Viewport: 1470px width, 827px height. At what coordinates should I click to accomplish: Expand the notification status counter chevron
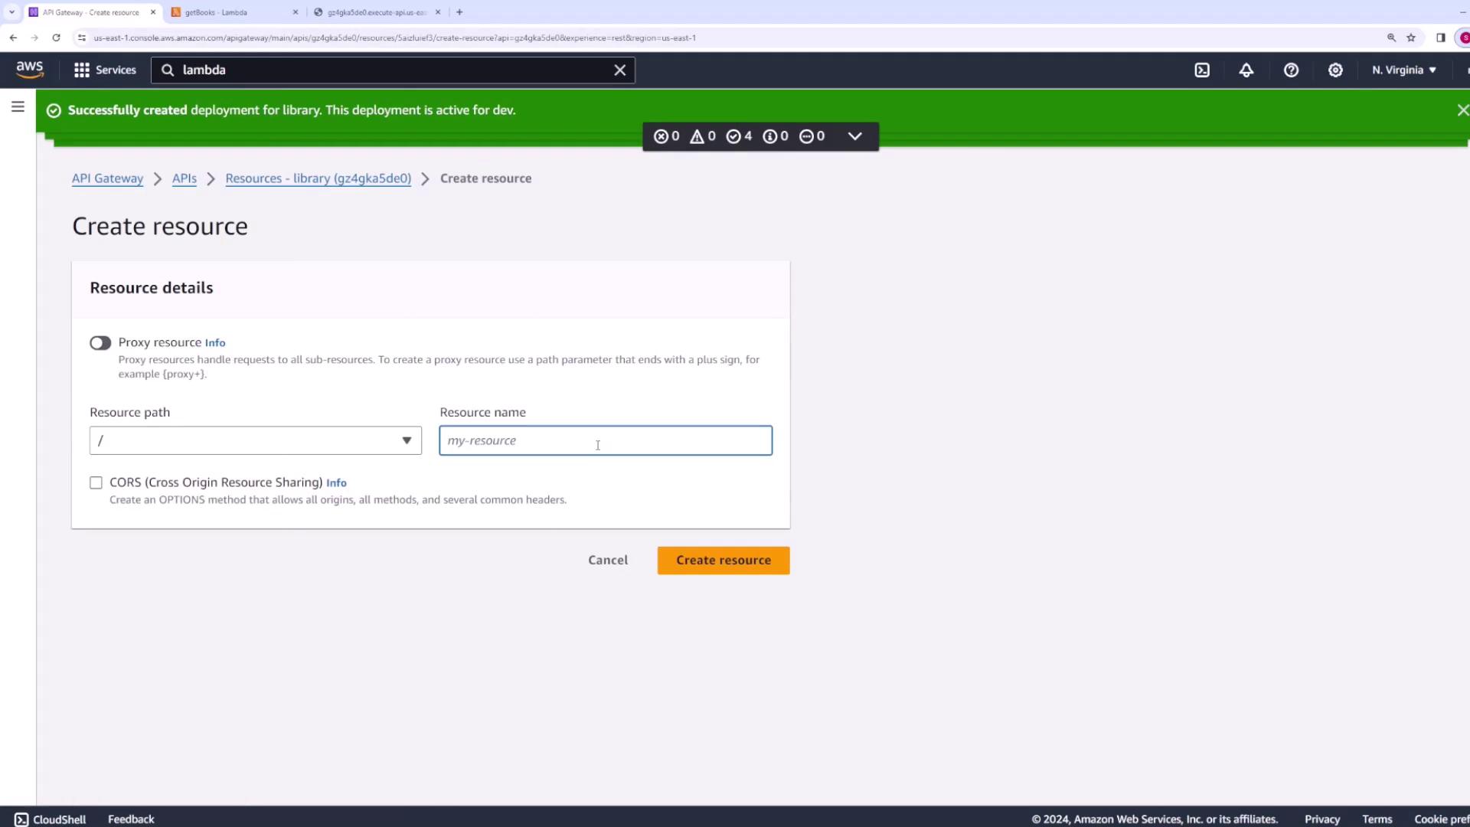[x=854, y=136]
